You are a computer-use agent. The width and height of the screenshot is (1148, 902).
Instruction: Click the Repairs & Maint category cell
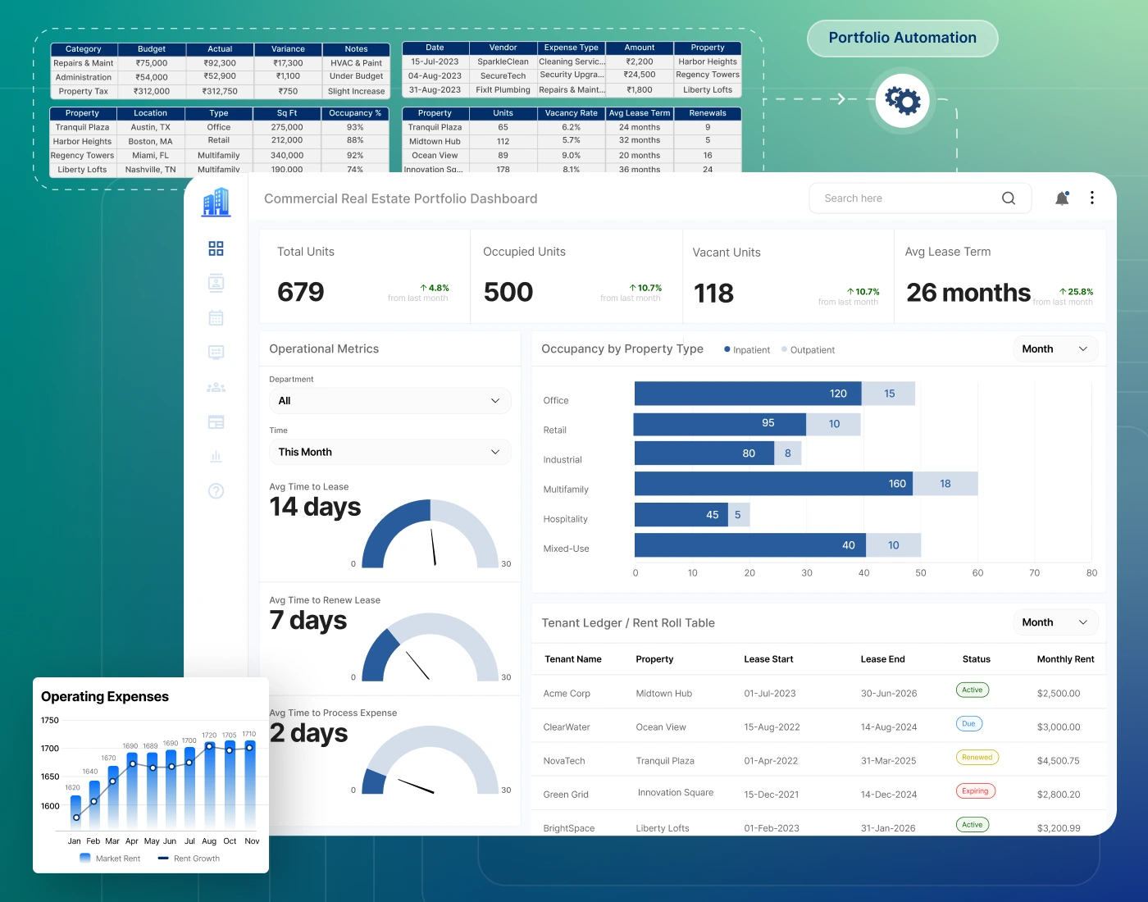click(84, 63)
